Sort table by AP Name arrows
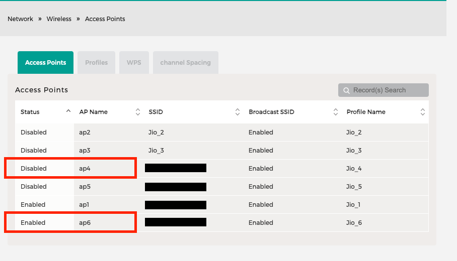This screenshot has width=457, height=261. (x=138, y=112)
